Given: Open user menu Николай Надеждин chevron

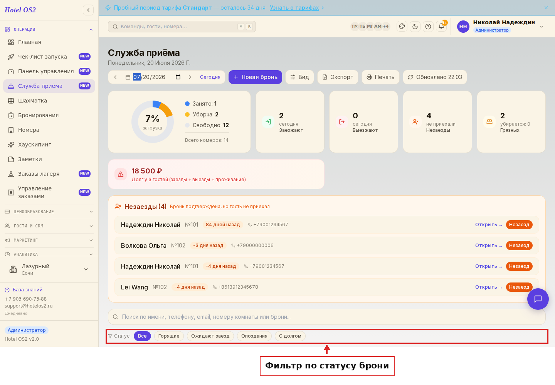Looking at the screenshot, I should point(542,26).
